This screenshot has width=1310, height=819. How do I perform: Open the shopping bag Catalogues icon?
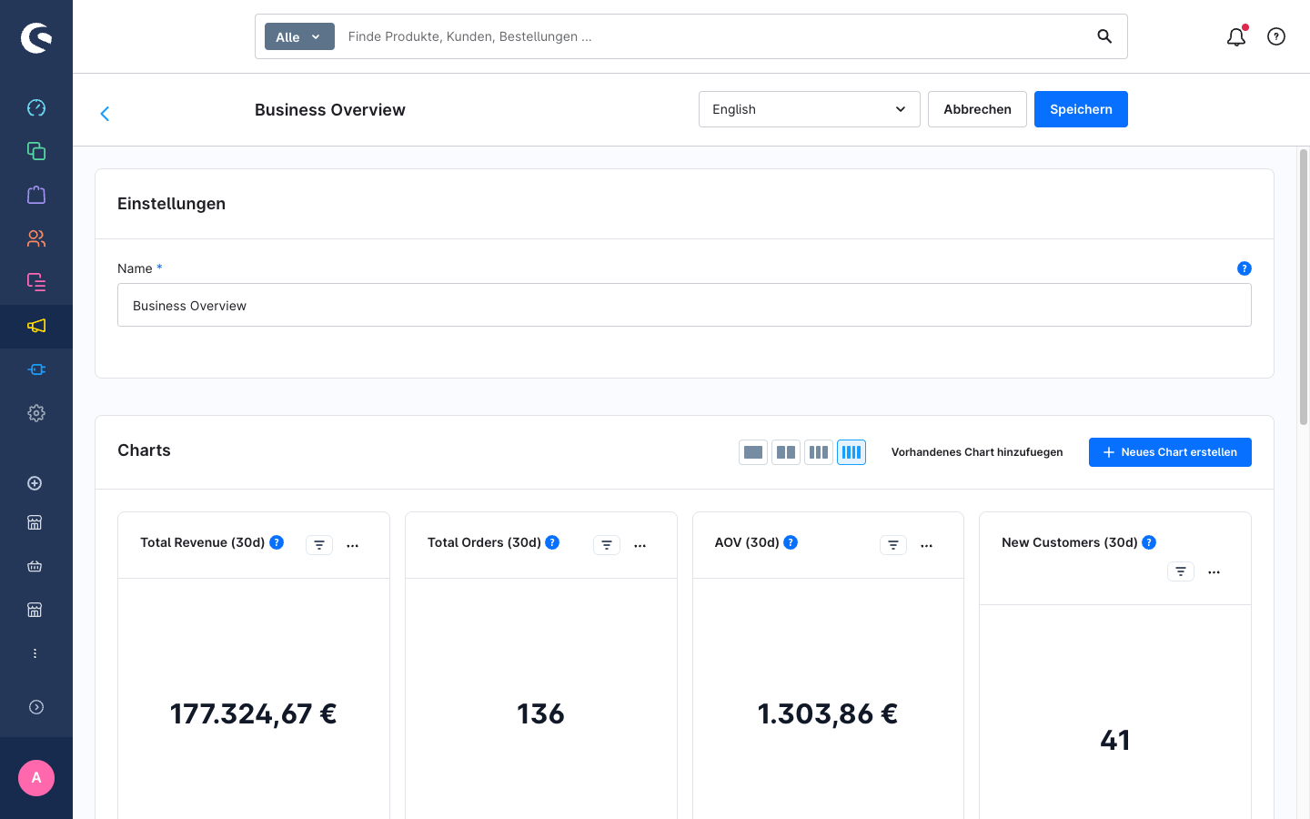[x=36, y=195]
